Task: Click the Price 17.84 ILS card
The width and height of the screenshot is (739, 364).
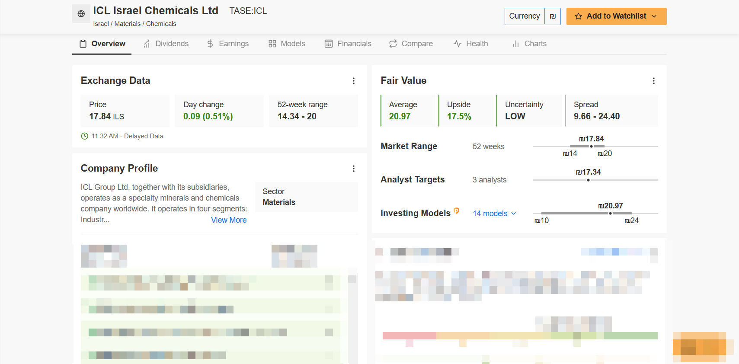Action: (x=125, y=111)
